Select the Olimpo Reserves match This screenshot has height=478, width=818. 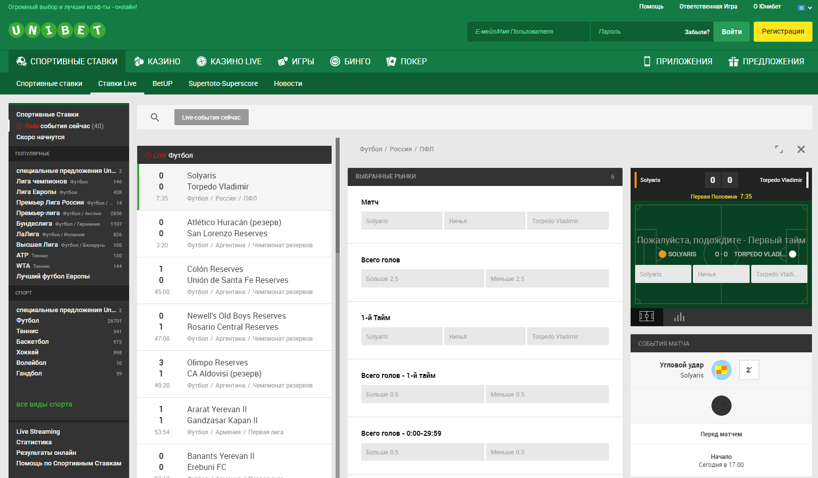pos(234,374)
